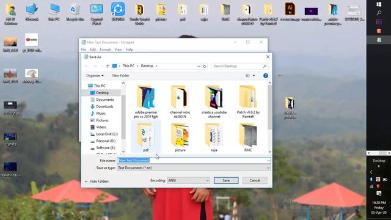Select the Patch v0.9.2 by PainteR folder
The image size is (391, 220).
pyautogui.click(x=248, y=102)
